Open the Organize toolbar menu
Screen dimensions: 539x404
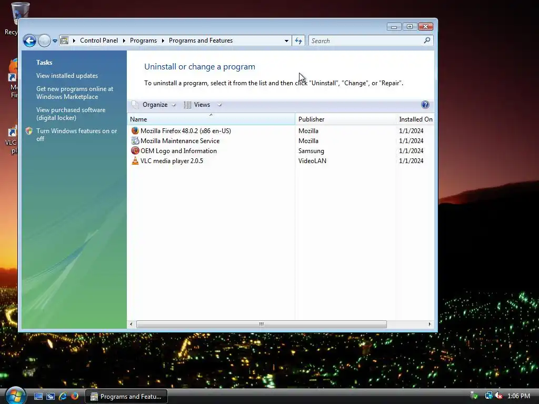[x=154, y=105]
